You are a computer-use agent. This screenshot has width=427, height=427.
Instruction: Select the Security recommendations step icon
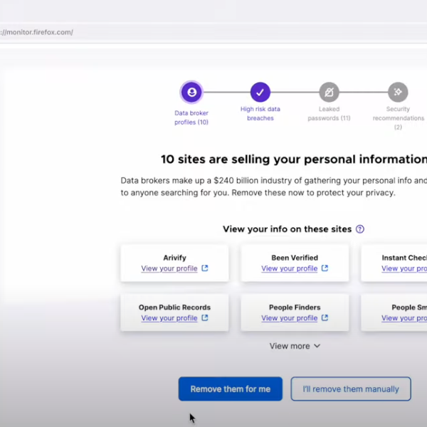398,92
